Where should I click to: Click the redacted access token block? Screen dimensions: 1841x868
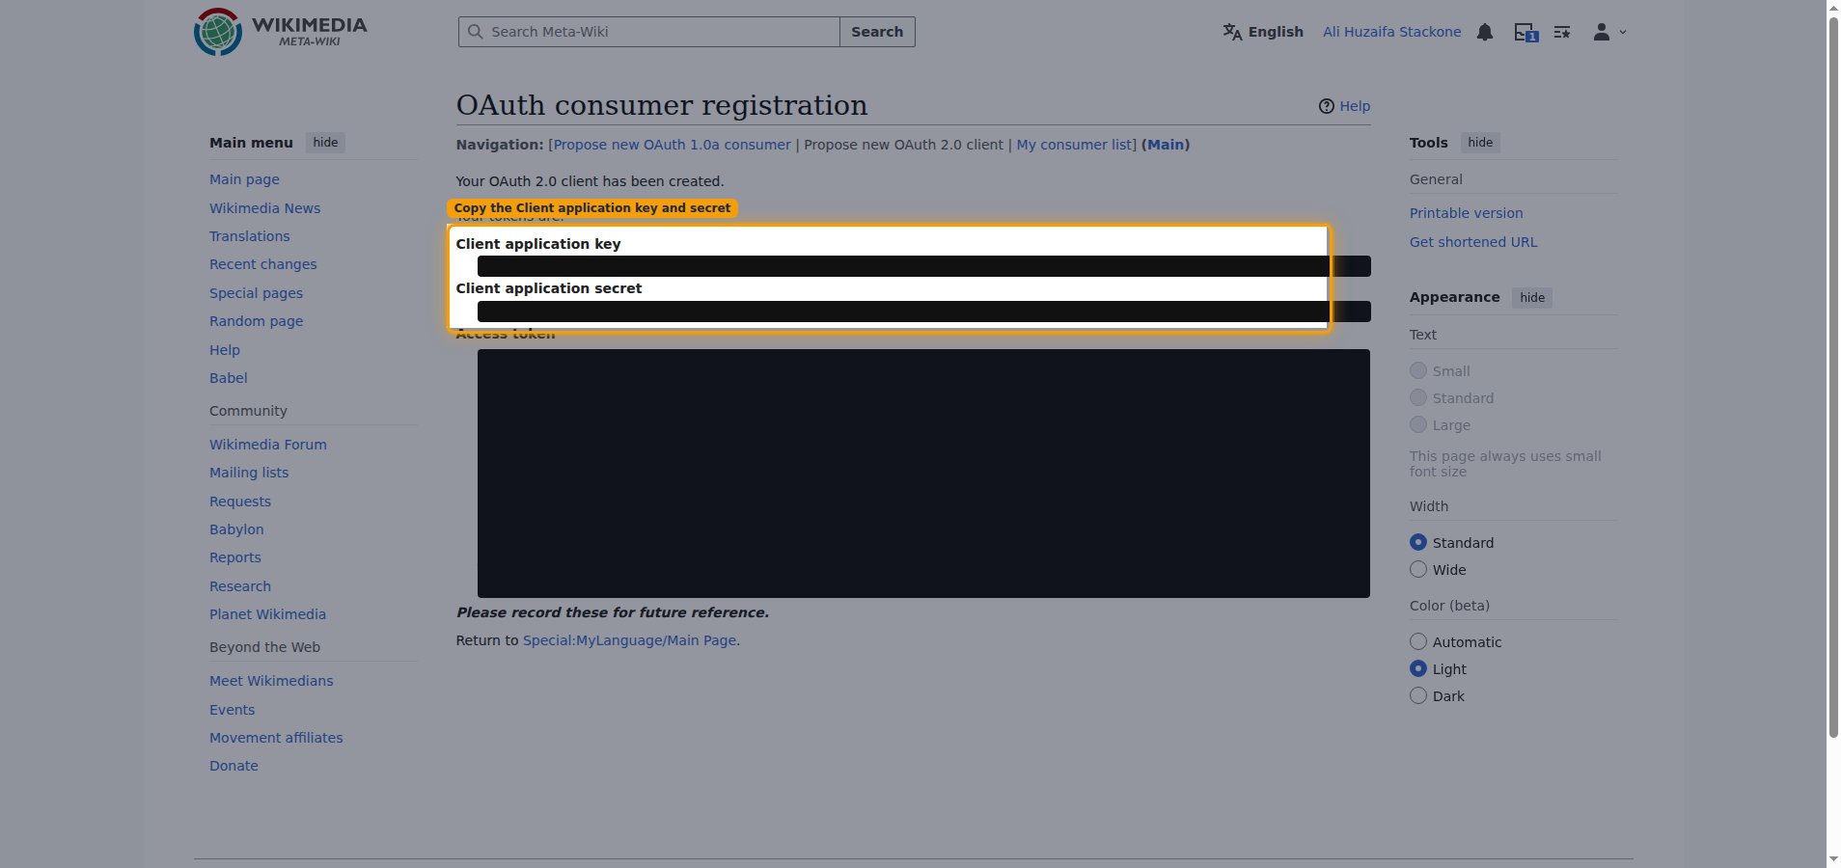[x=923, y=474]
